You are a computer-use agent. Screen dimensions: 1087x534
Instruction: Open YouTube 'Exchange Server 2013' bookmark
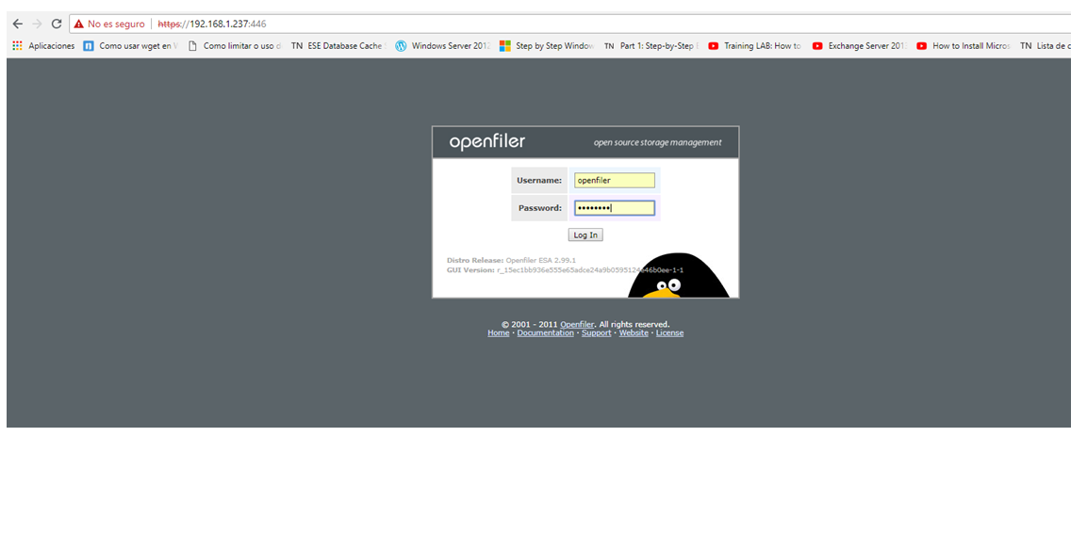pyautogui.click(x=860, y=46)
